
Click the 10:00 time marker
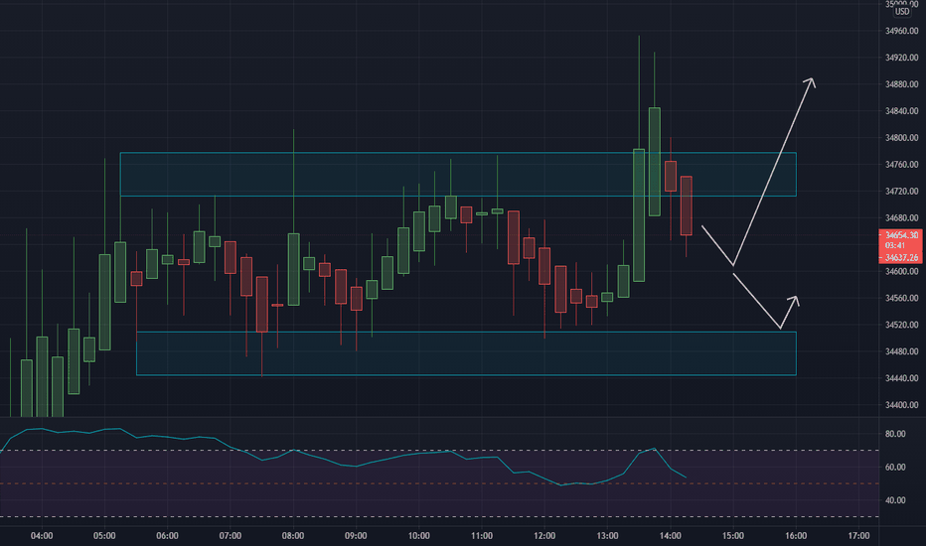(418, 536)
